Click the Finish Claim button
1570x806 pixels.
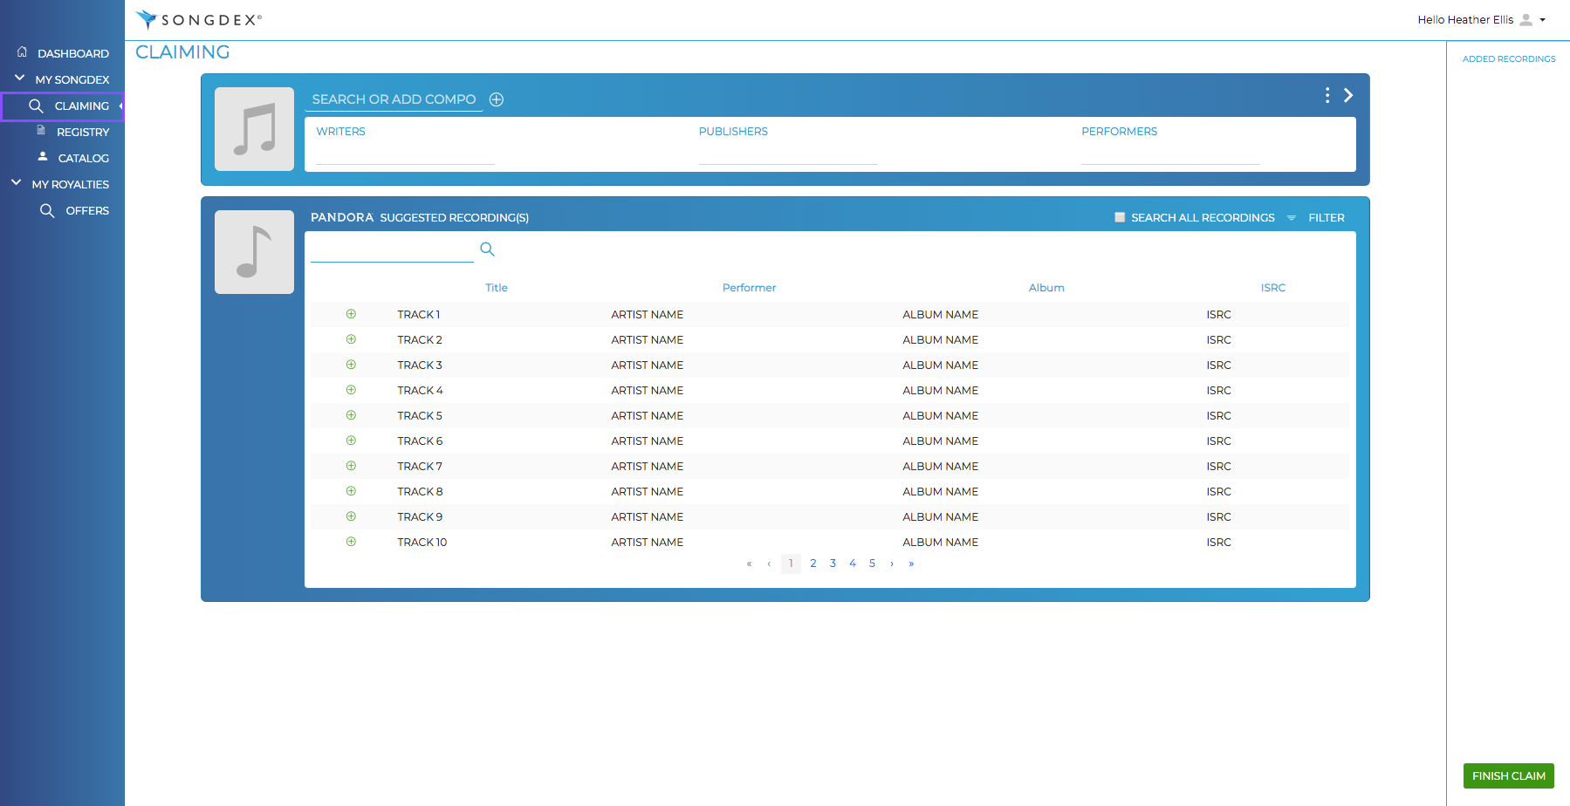coord(1508,775)
